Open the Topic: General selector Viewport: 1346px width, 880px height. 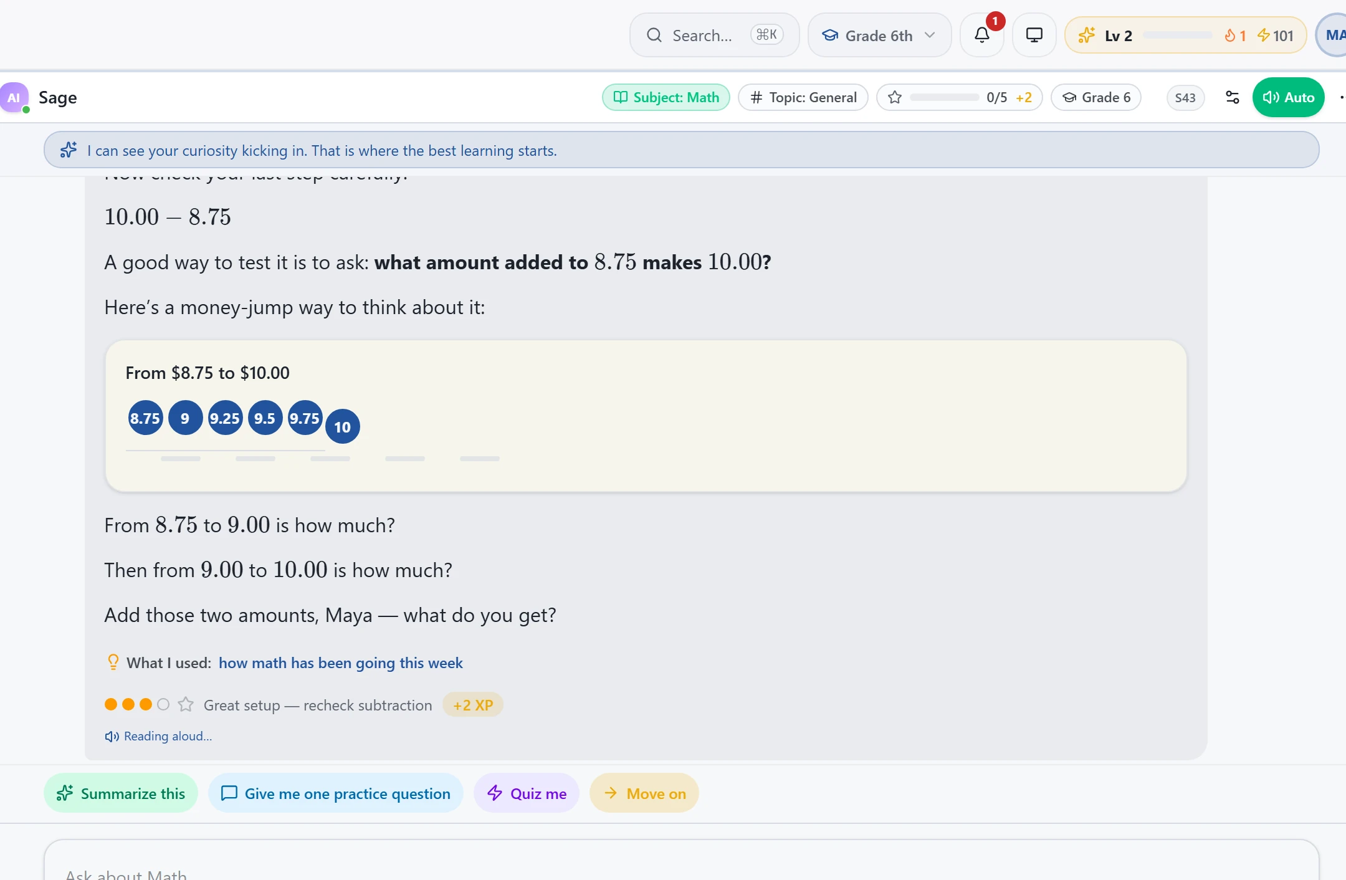coord(803,97)
